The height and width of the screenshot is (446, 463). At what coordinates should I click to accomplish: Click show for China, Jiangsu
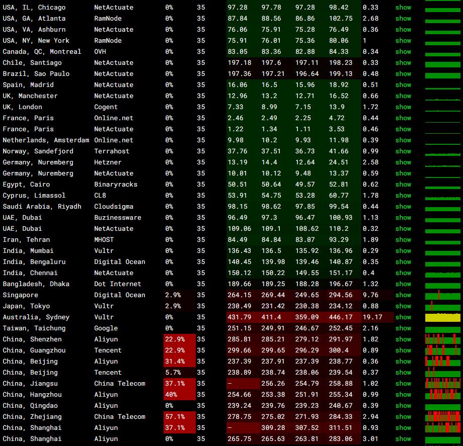(403, 384)
